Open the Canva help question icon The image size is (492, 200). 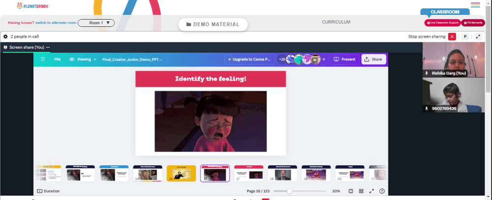[382, 191]
